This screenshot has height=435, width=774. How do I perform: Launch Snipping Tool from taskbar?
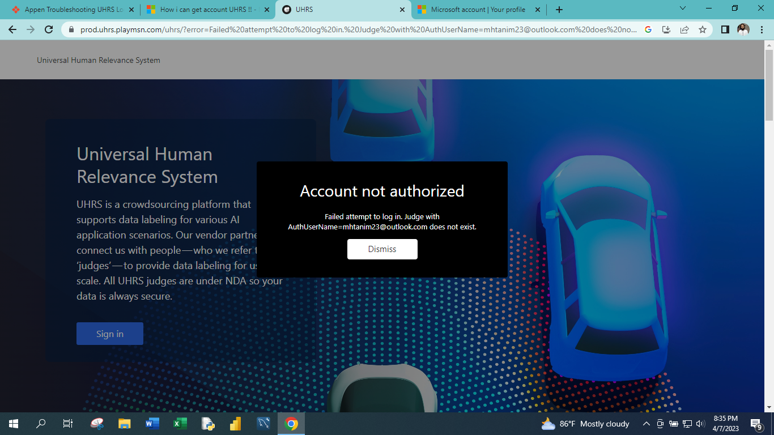(97, 424)
